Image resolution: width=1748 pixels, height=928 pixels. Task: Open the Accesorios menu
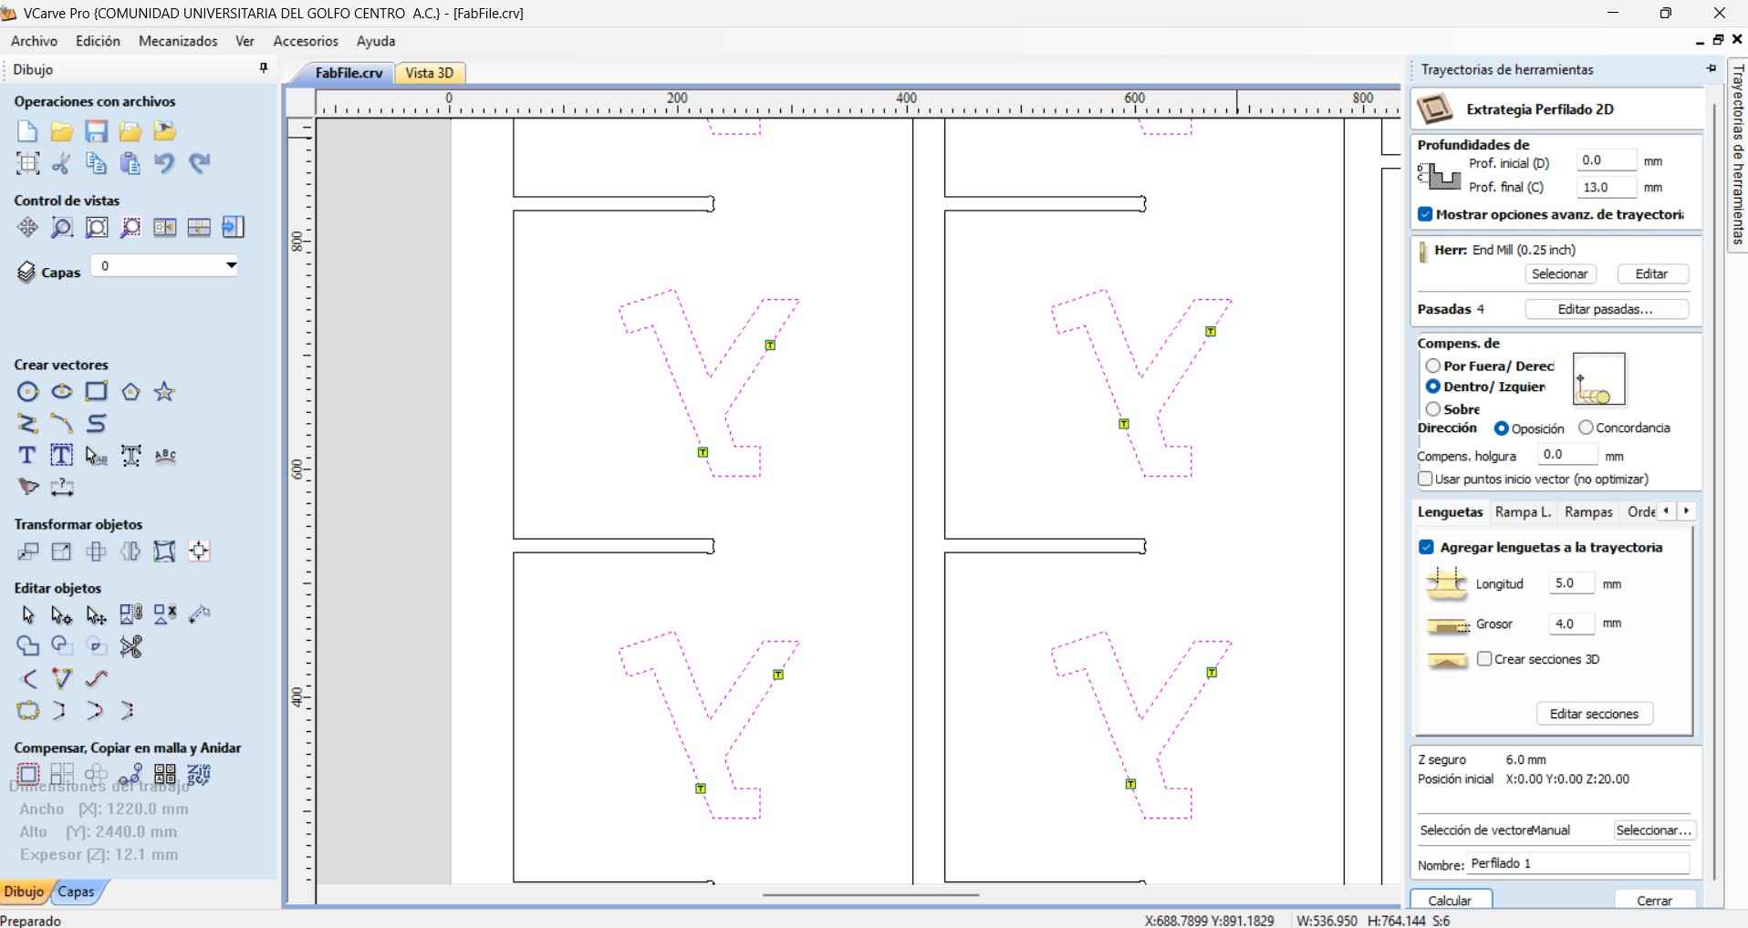(306, 41)
